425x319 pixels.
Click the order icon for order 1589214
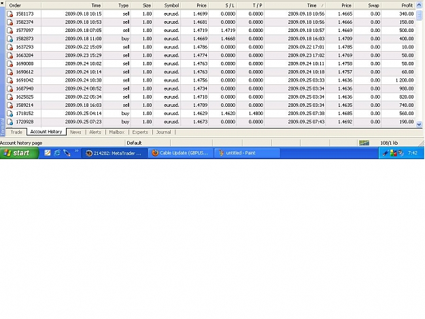(x=10, y=105)
